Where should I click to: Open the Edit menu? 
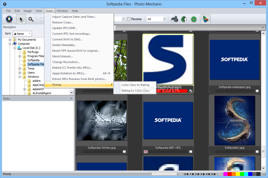[x=17, y=11]
